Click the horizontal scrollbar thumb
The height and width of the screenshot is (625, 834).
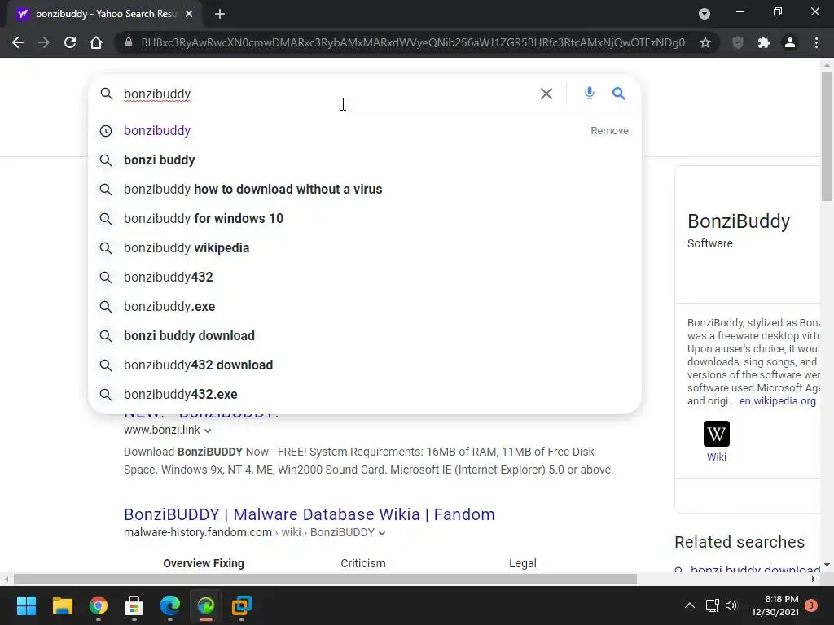click(325, 579)
